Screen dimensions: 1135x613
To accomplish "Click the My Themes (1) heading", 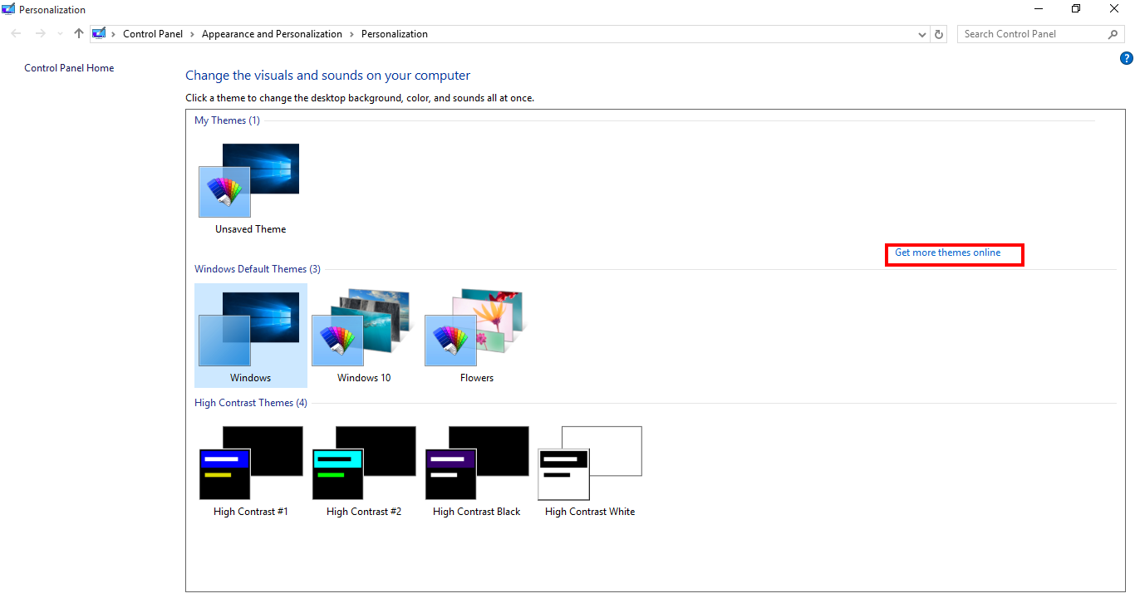I will [227, 120].
